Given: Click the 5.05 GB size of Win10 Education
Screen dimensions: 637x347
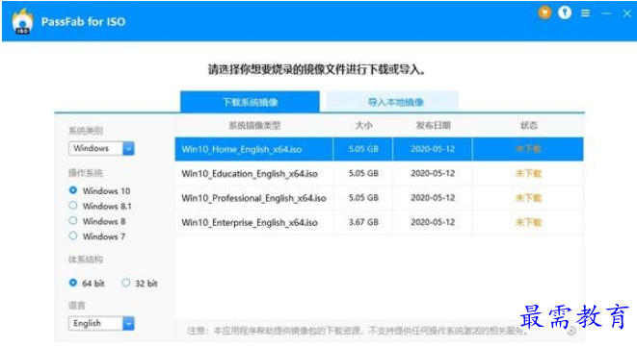Looking at the screenshot, I should pyautogui.click(x=363, y=173).
